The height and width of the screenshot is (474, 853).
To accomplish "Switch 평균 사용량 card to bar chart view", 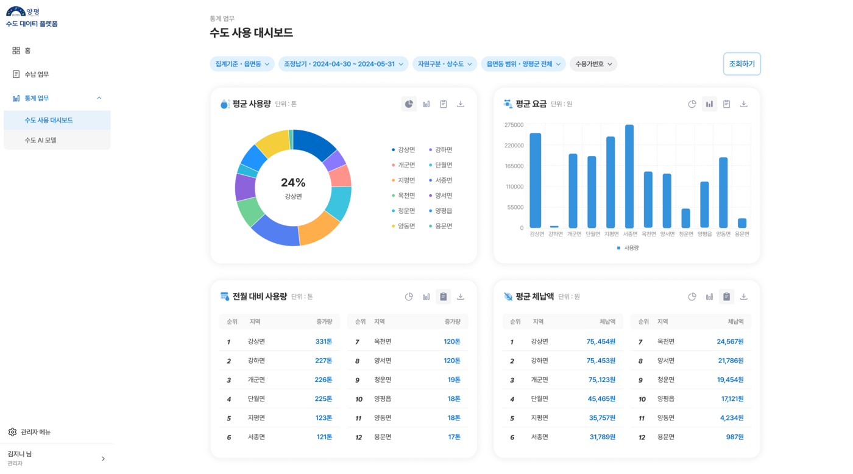I will 426,104.
